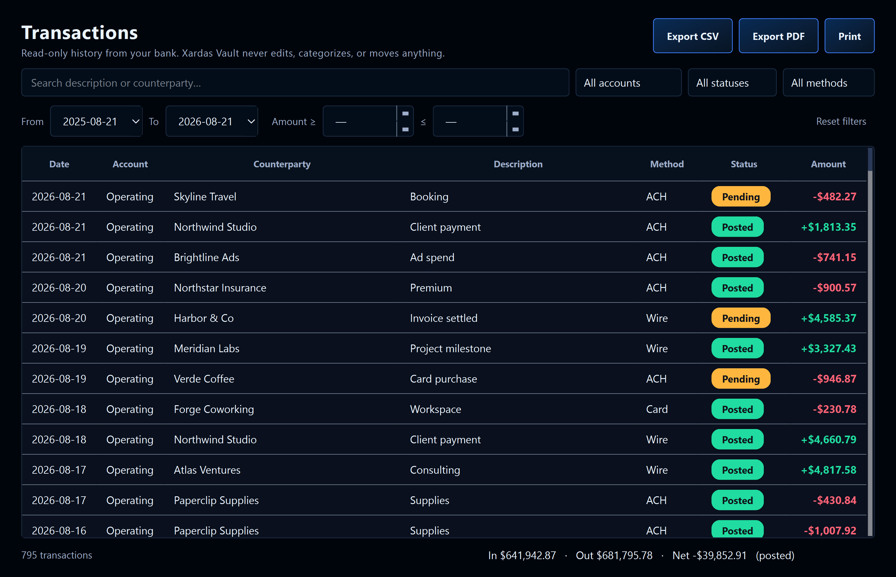Click the Consulting description cell
Viewport: 896px width, 577px height.
(x=518, y=470)
